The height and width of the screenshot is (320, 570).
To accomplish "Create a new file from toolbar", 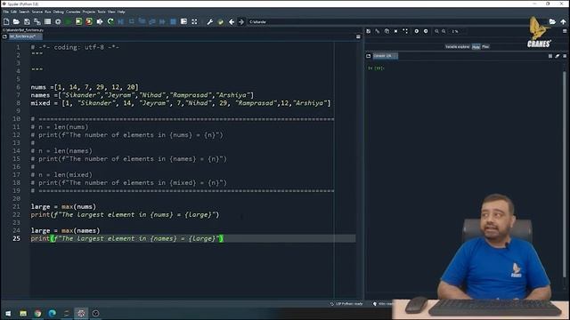I will click(x=6, y=21).
